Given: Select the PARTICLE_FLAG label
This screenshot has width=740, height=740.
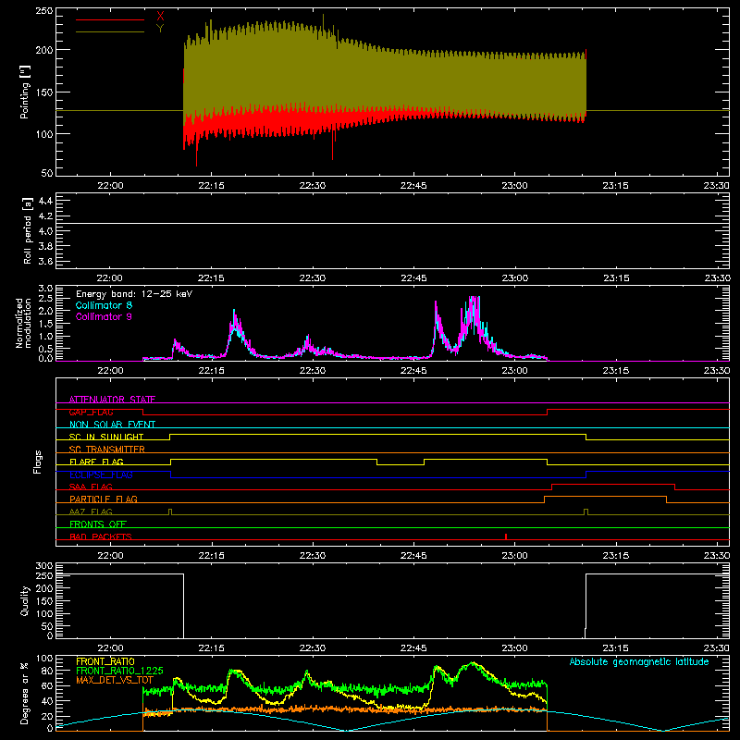Looking at the screenshot, I should pos(104,499).
